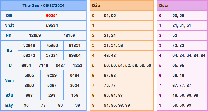Click the Đuôi column header
The height and width of the screenshot is (111, 208).
tap(164, 5)
